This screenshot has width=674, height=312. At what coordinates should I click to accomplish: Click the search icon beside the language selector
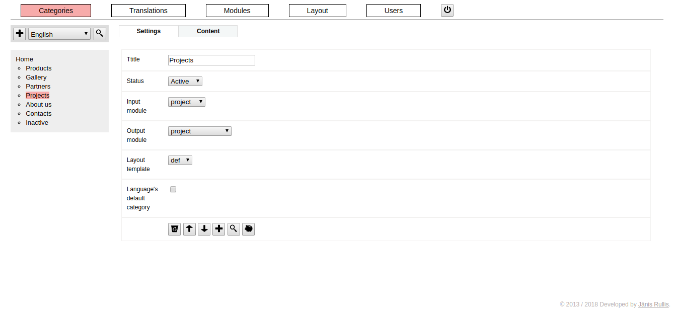(x=100, y=34)
